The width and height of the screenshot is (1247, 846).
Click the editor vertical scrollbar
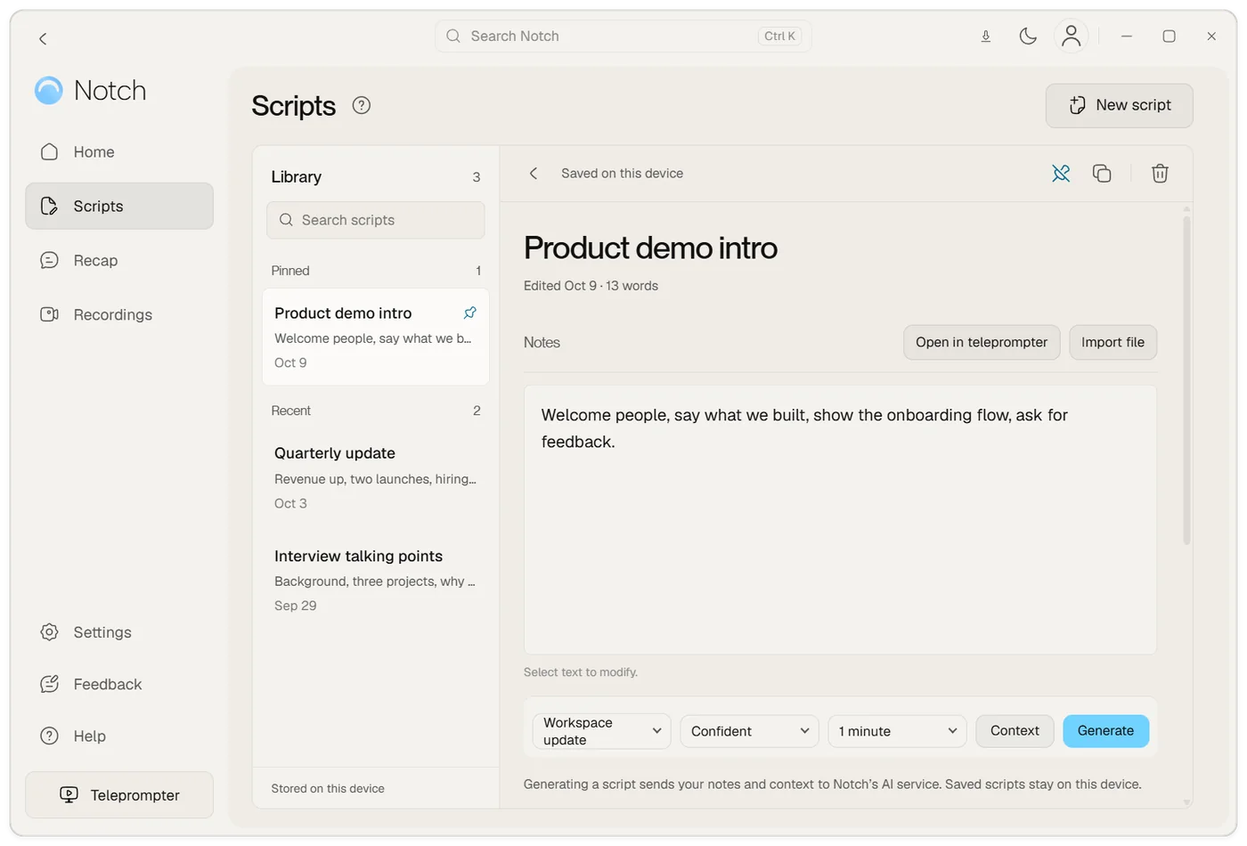(1186, 378)
